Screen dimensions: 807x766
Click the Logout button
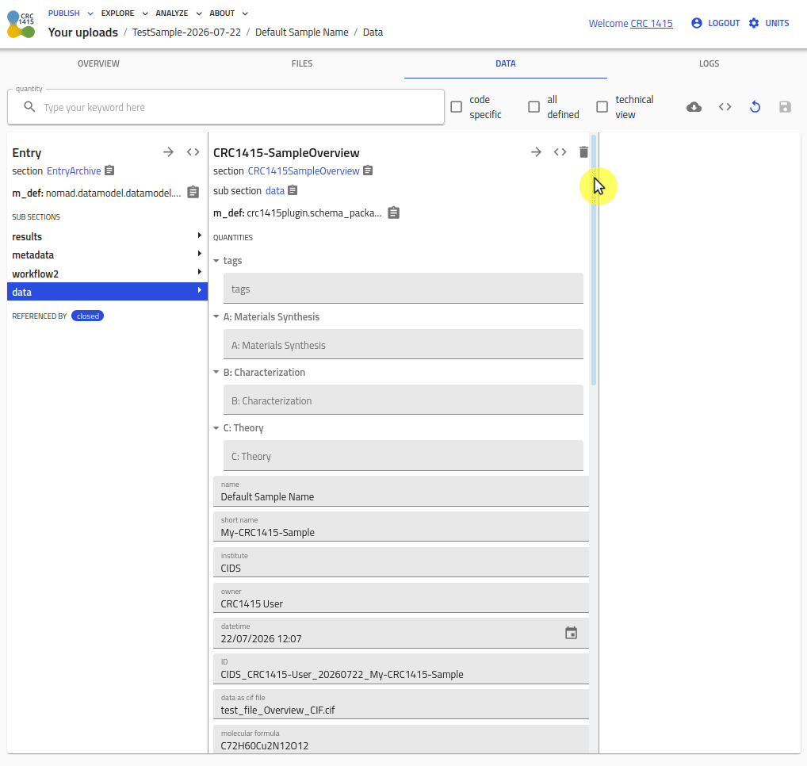(x=715, y=23)
